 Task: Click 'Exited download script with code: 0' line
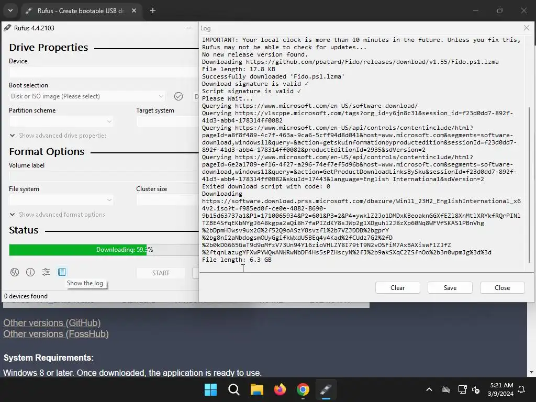tap(266, 187)
